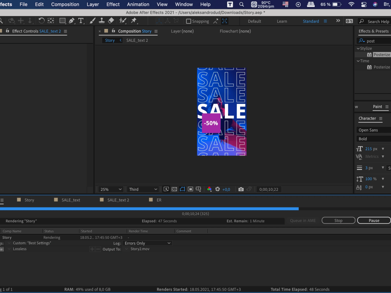Toggle the Effect Controls panel lock
The width and height of the screenshot is (391, 293).
pos(7,30)
